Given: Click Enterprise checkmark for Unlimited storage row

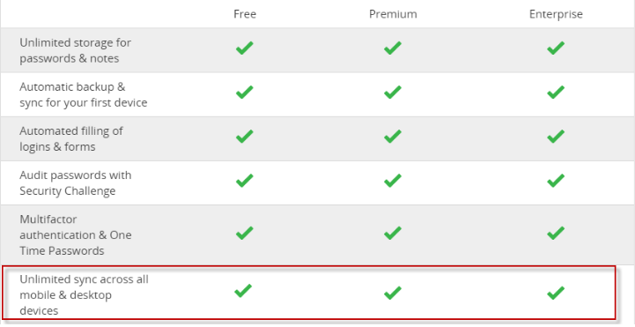Looking at the screenshot, I should pyautogui.click(x=556, y=48).
